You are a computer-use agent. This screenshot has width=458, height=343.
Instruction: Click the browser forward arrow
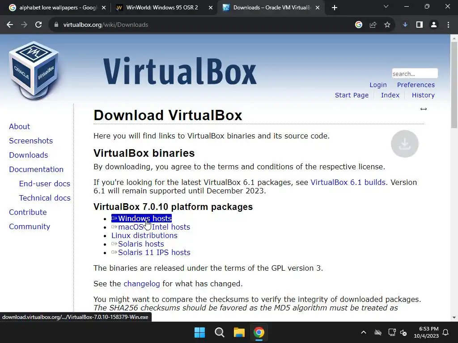(x=24, y=25)
